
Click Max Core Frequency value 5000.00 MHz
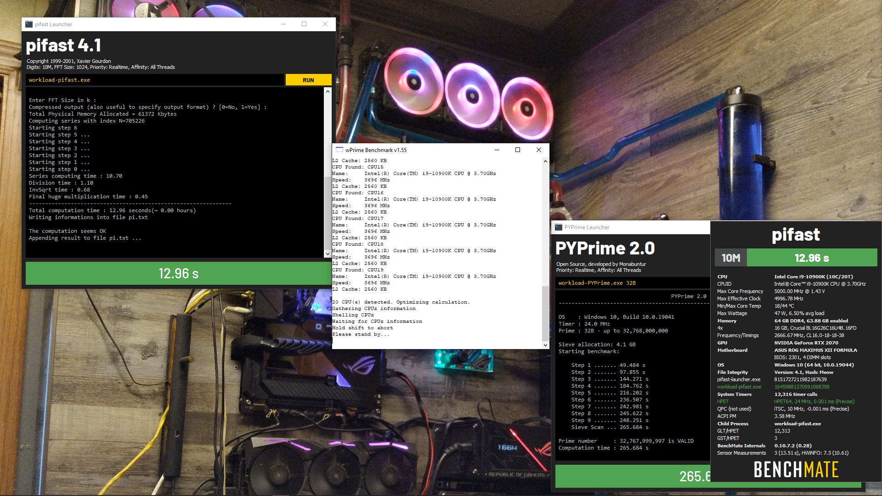tap(800, 291)
